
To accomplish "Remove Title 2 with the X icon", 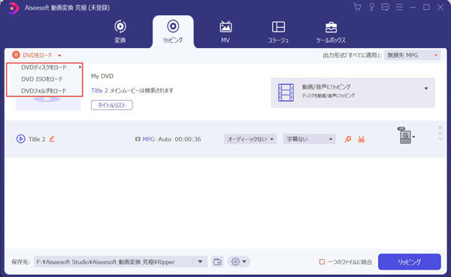I will coord(440,127).
